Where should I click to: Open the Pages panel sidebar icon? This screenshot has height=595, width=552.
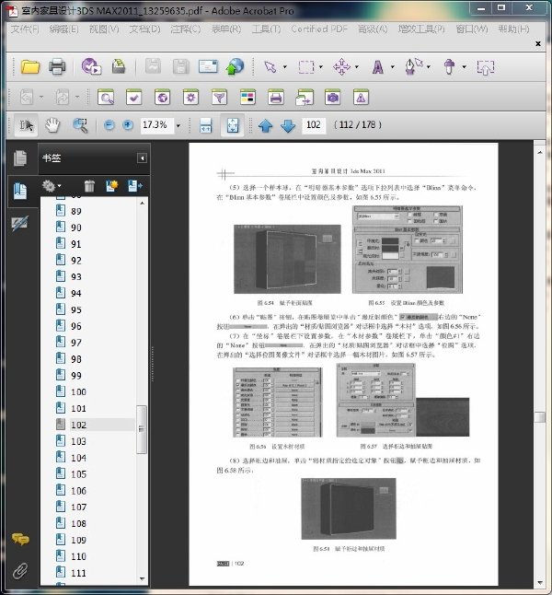point(19,157)
